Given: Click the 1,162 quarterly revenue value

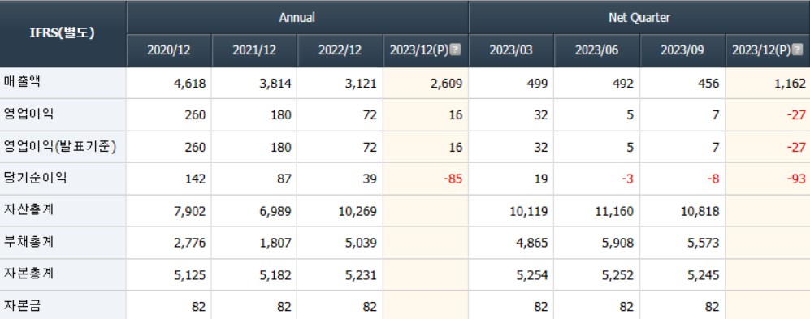Looking at the screenshot, I should click(x=791, y=83).
